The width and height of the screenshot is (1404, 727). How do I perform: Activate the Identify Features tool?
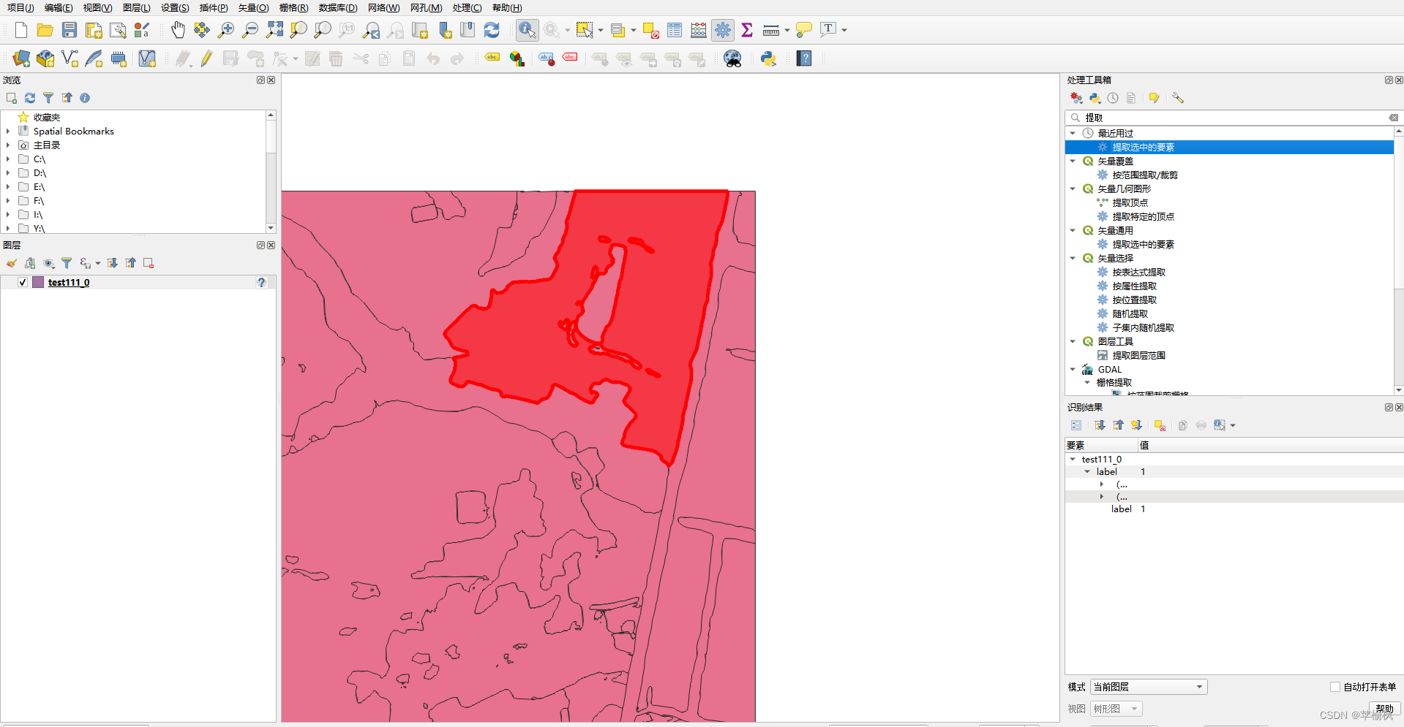click(527, 30)
